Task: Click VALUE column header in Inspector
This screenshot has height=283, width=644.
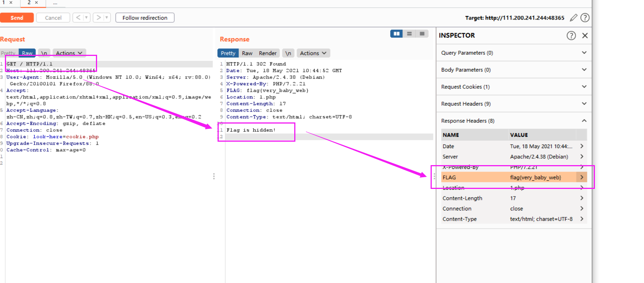Action: pos(519,135)
